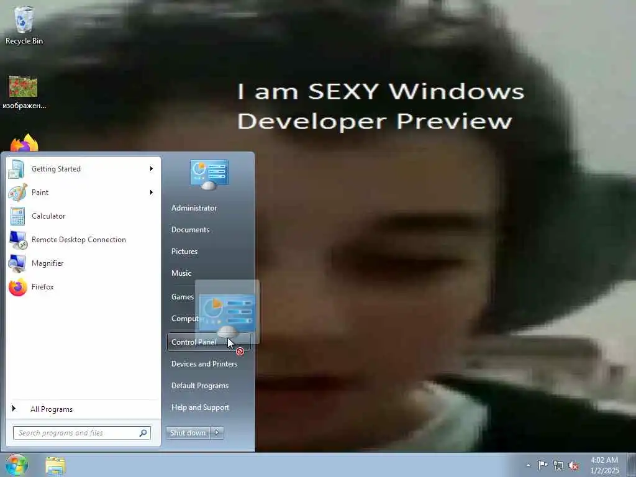Click the Remote Desktop Connection icon
Viewport: 636px width, 477px height.
tap(18, 240)
